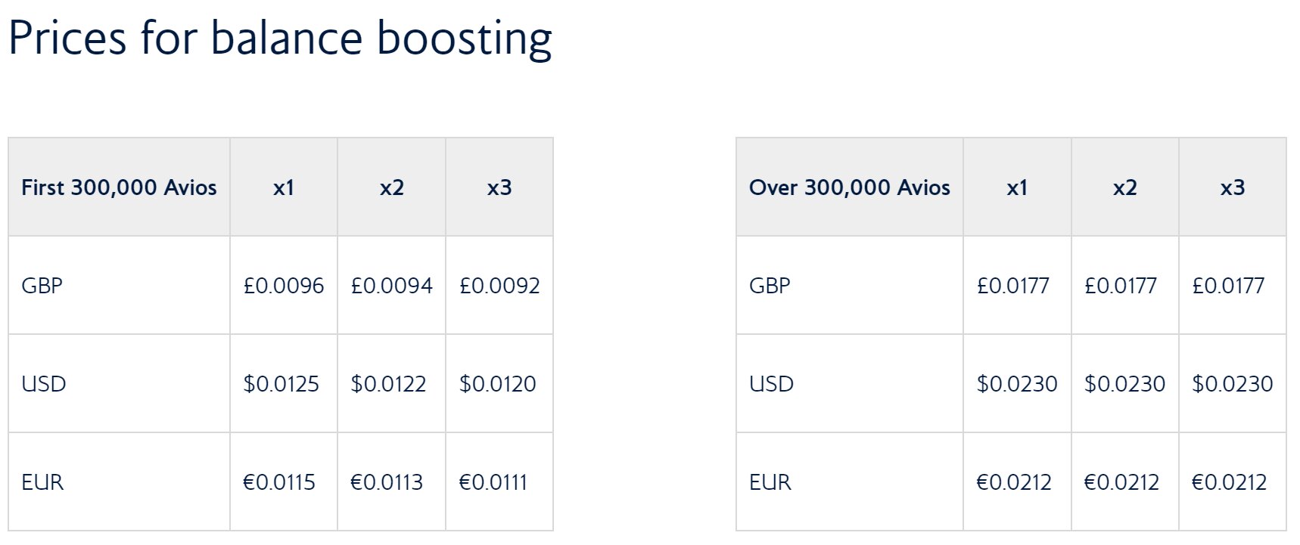Click the x3 header in the Over 300,000 table
The image size is (1300, 545).
pos(1233,187)
